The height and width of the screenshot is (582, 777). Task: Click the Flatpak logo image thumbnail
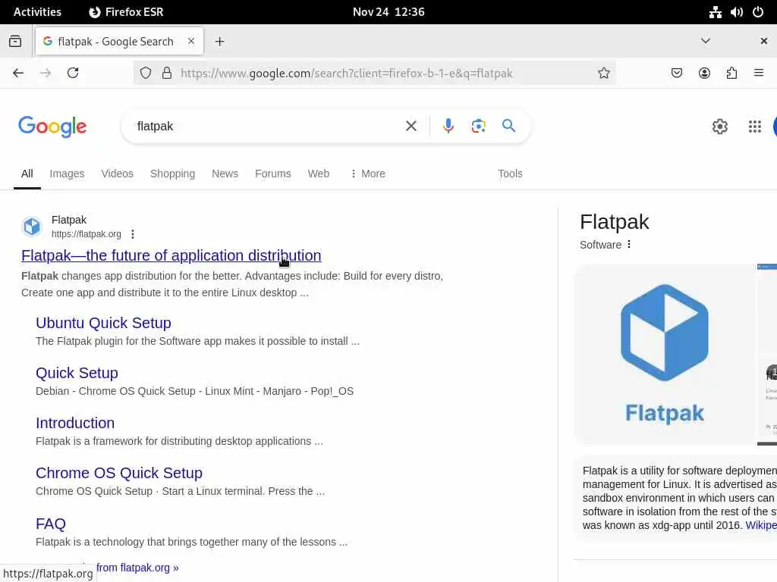click(664, 355)
